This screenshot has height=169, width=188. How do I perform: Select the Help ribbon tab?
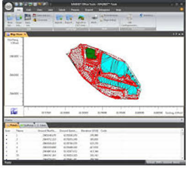(118, 10)
